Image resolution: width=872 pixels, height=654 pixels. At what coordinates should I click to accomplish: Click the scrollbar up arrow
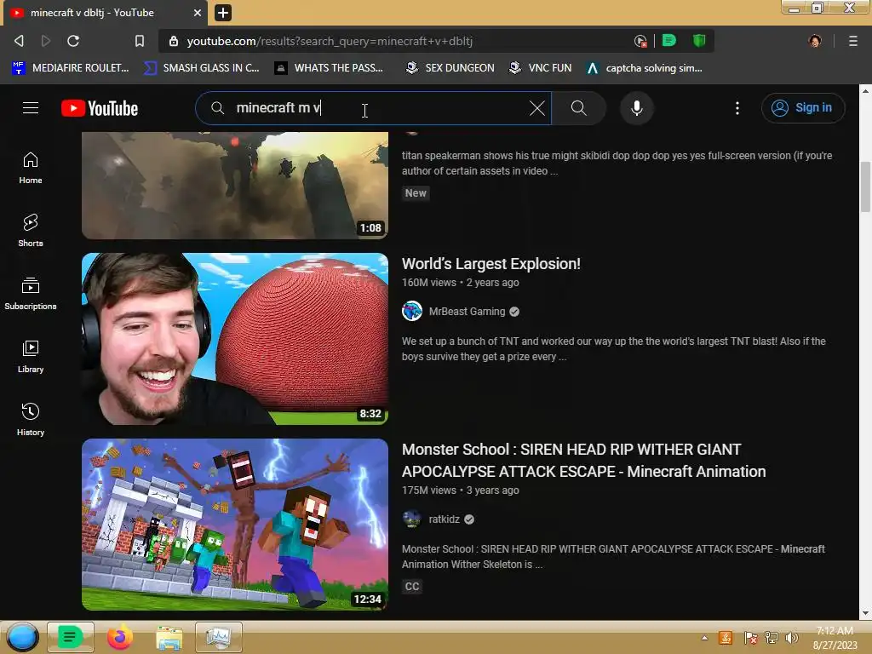click(x=865, y=90)
